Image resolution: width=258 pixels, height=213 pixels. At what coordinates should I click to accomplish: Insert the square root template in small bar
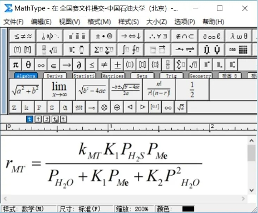pos(193,65)
